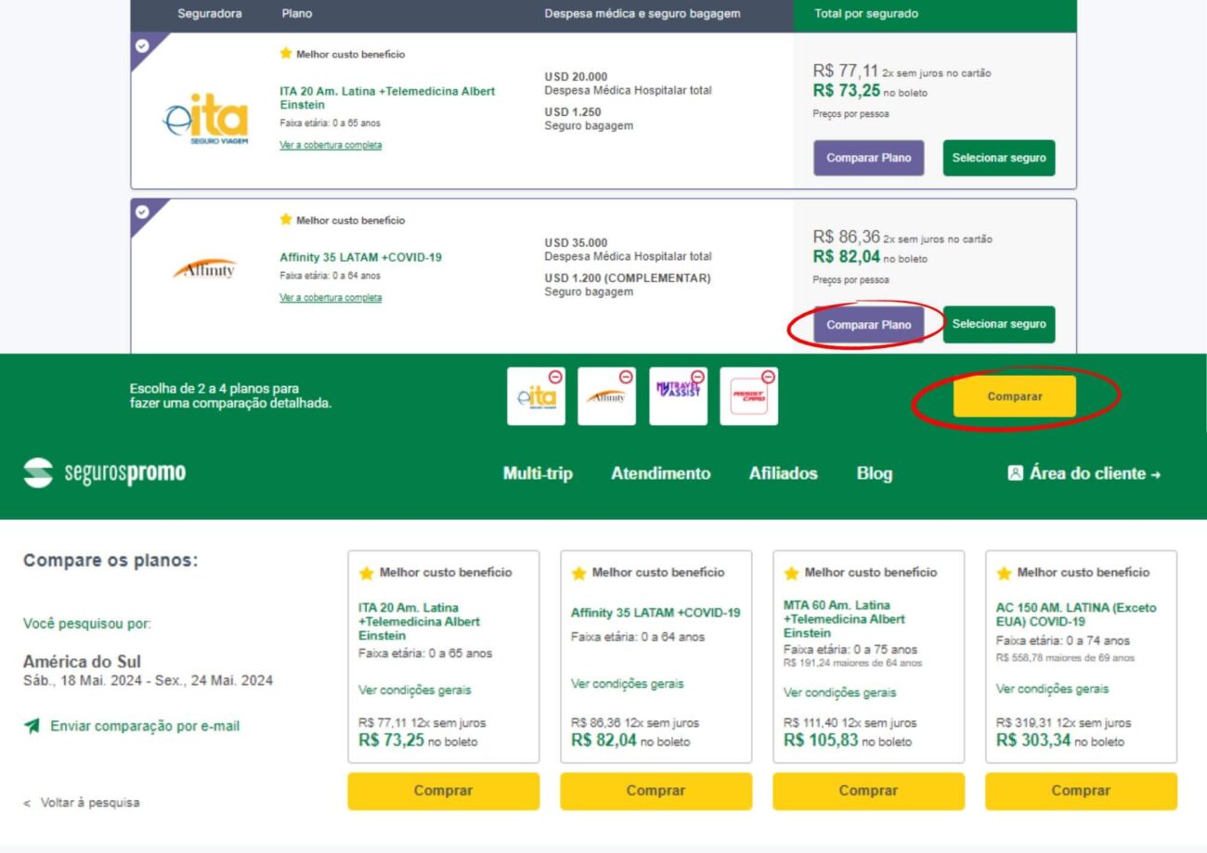Image resolution: width=1207 pixels, height=853 pixels.
Task: Click the client area person icon
Action: 1015,473
